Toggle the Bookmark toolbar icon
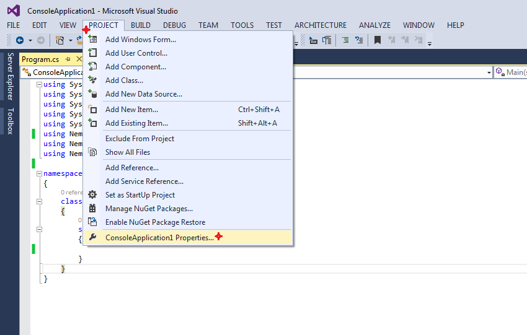Viewport: 527px width, 335px height. point(378,40)
